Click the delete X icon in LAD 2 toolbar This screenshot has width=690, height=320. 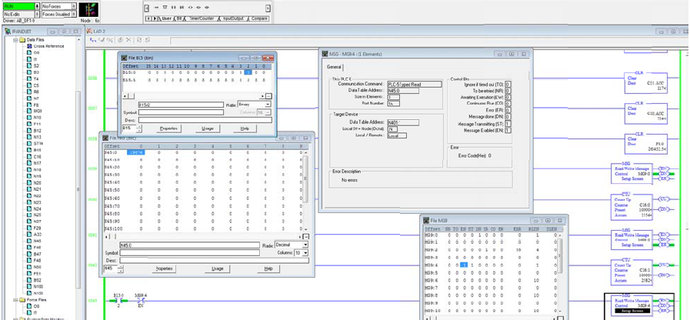tap(128, 40)
